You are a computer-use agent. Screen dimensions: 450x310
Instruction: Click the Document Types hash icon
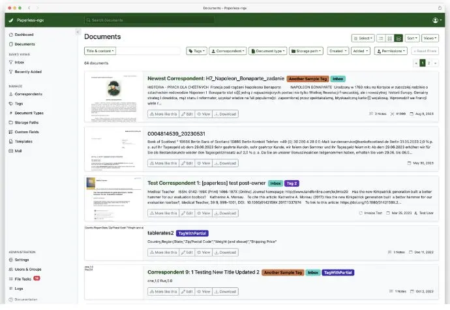coord(11,113)
